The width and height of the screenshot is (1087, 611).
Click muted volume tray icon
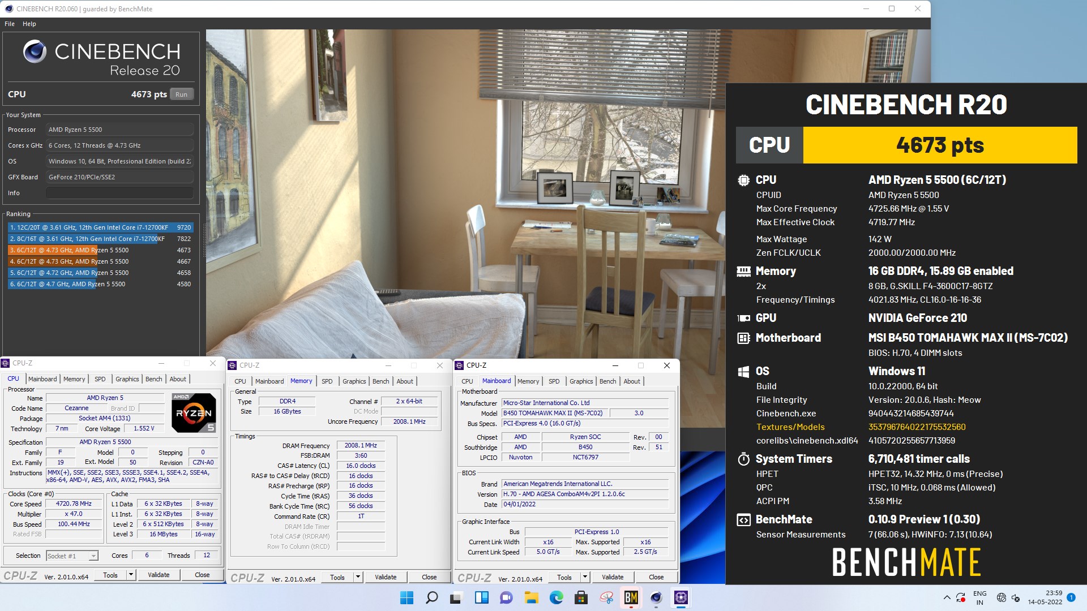1016,597
